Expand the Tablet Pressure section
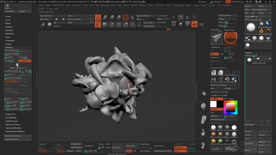Screen dimensions: 276x155 click(x=12, y=121)
